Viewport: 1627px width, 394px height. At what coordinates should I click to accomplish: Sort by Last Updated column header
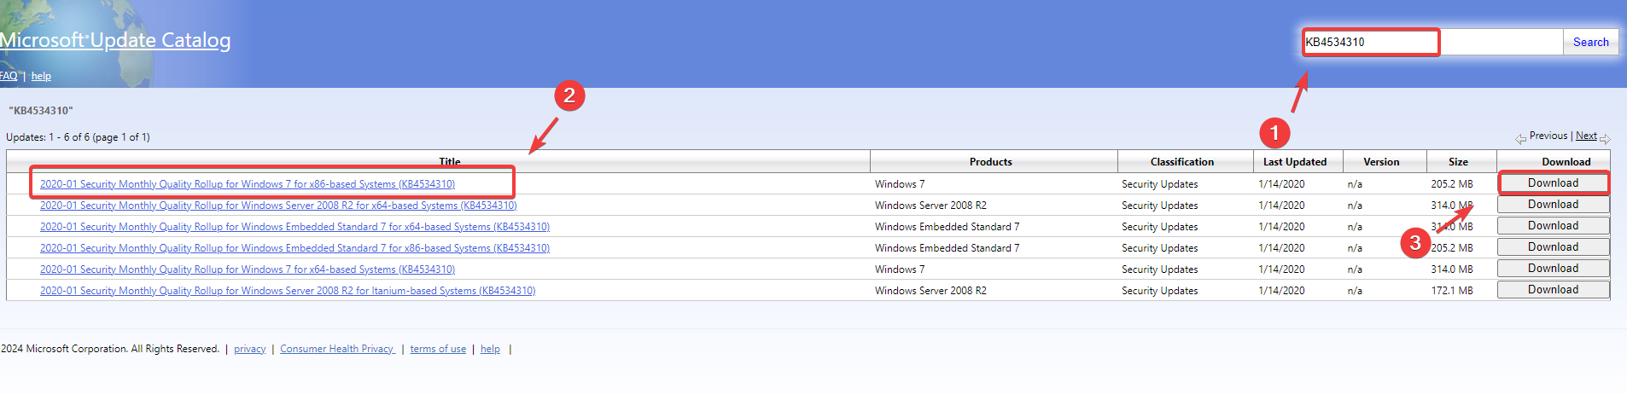coord(1294,162)
